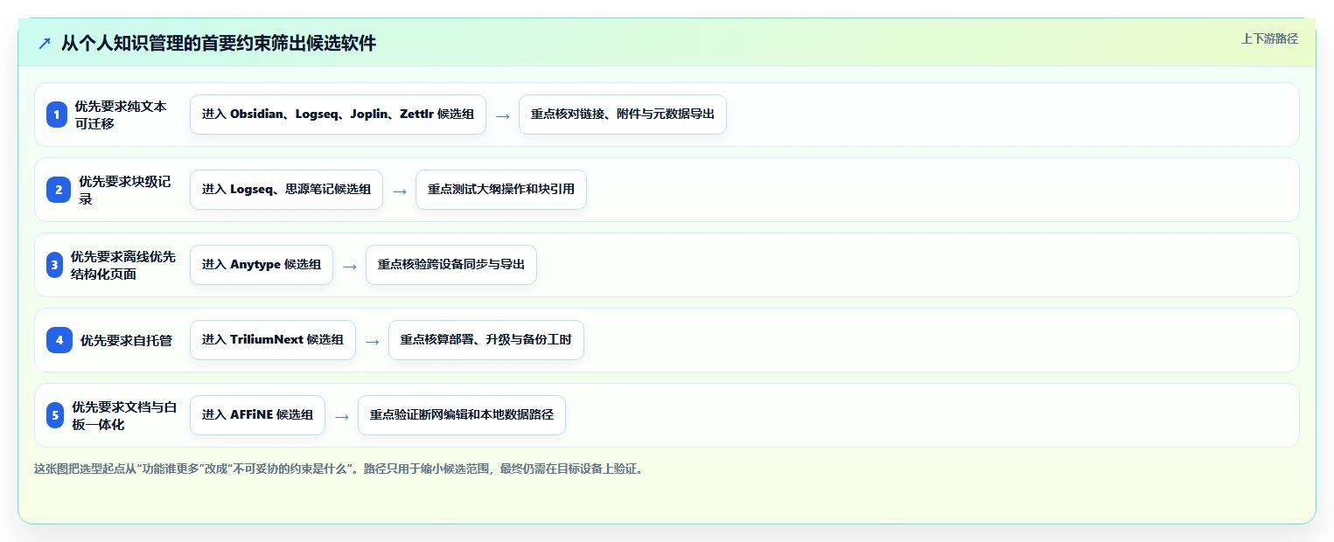Image resolution: width=1334 pixels, height=542 pixels.
Task: Open the Obsidian、Logseq、Joplin、Zettlr candidate box
Action: pos(338,115)
